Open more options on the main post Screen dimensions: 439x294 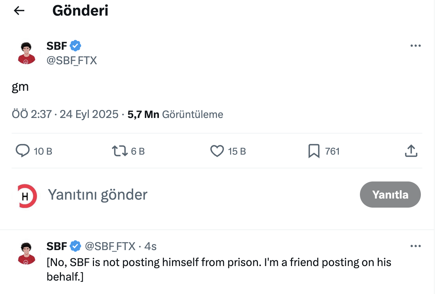click(x=415, y=46)
